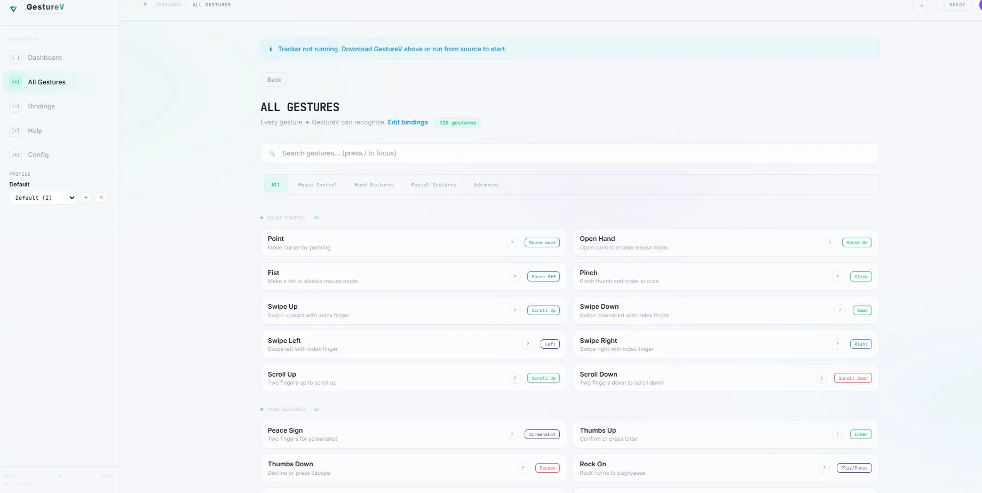Click the search magnifier icon
982x493 pixels.
272,153
